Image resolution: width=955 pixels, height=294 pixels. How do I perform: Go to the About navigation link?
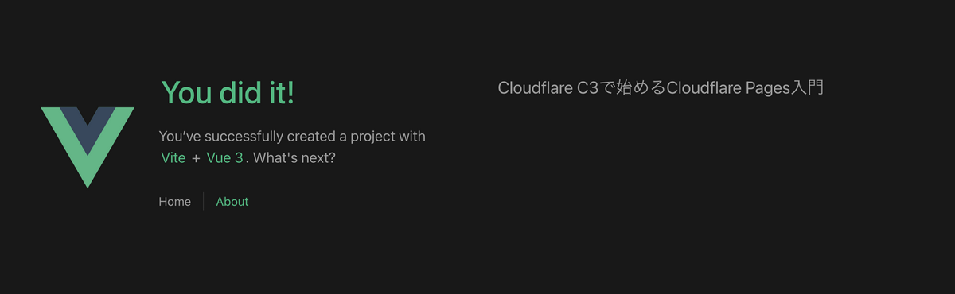coord(232,202)
